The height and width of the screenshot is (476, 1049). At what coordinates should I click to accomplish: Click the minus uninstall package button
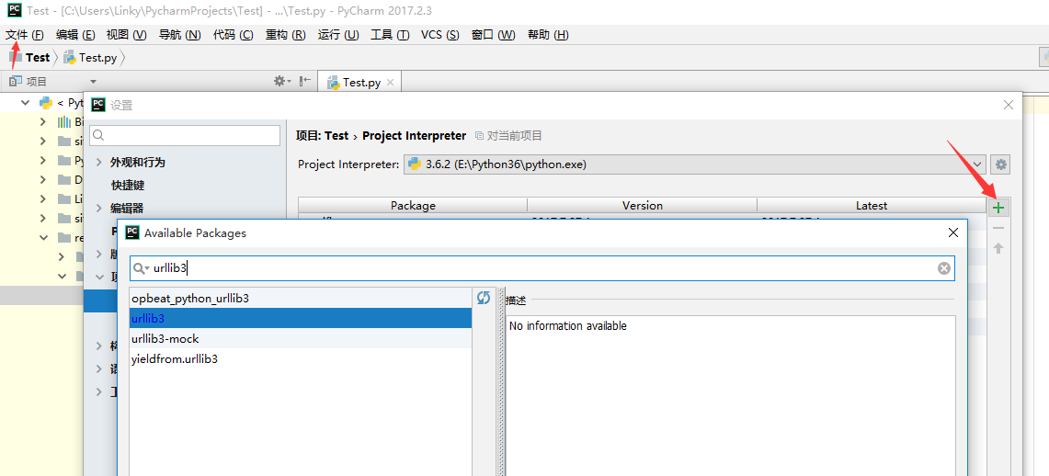pos(998,229)
